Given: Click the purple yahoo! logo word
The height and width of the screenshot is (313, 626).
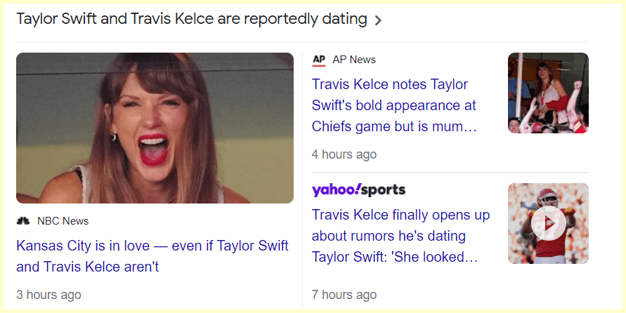Looking at the screenshot, I should pos(336,190).
